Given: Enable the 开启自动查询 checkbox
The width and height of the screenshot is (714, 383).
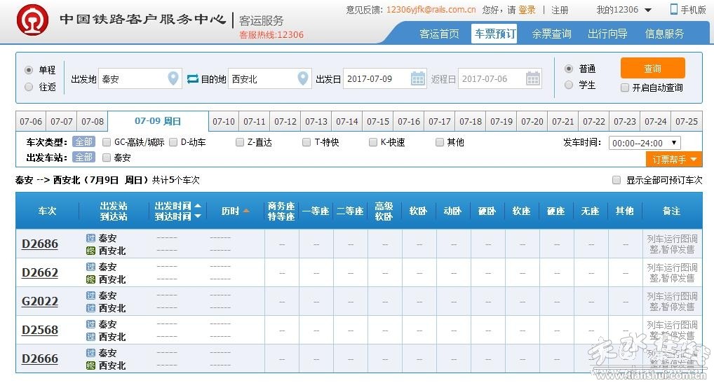Looking at the screenshot, I should pyautogui.click(x=625, y=88).
